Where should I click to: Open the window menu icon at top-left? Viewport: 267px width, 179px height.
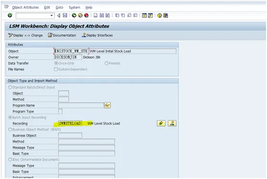point(7,7)
